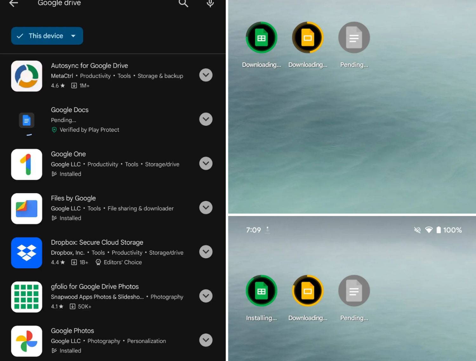This screenshot has height=361, width=476.
Task: Tap the gfolio green grid icon
Action: click(27, 297)
